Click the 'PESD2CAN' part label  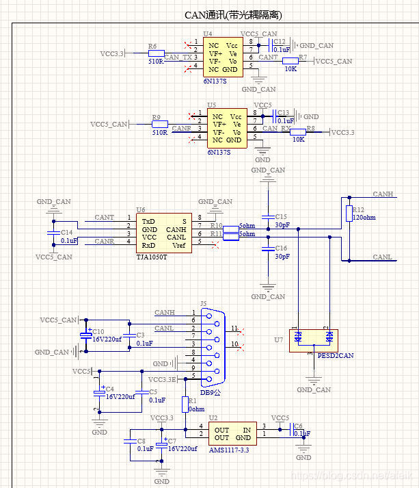point(336,356)
